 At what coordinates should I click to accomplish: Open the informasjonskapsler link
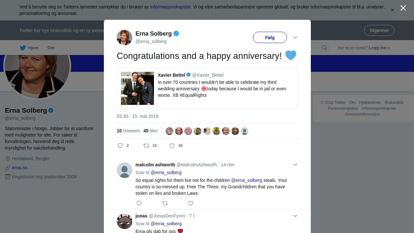pyautogui.click(x=170, y=7)
